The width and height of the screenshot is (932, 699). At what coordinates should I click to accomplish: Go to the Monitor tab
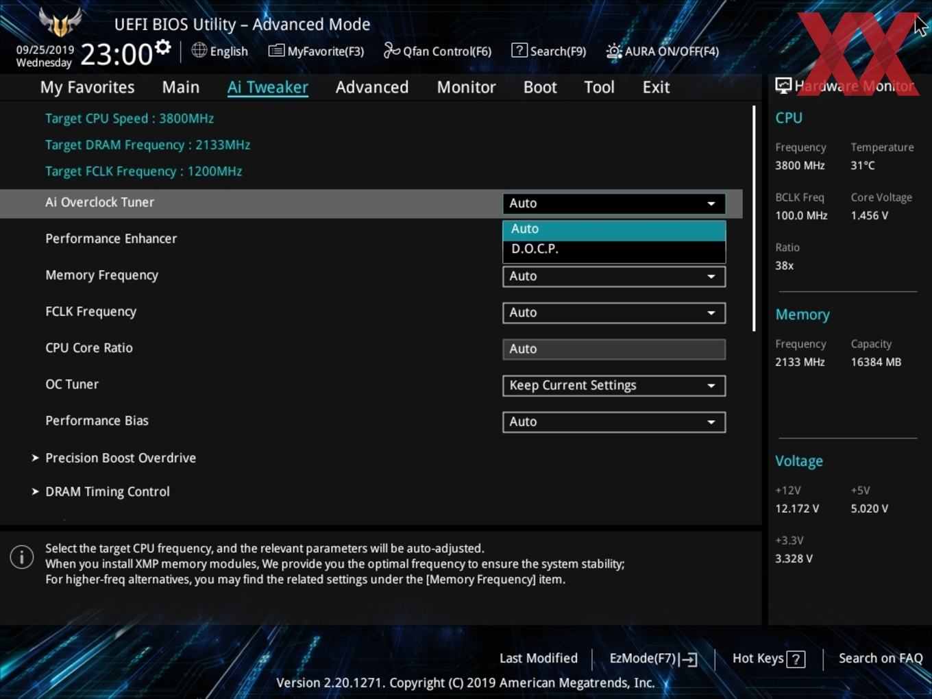[466, 87]
